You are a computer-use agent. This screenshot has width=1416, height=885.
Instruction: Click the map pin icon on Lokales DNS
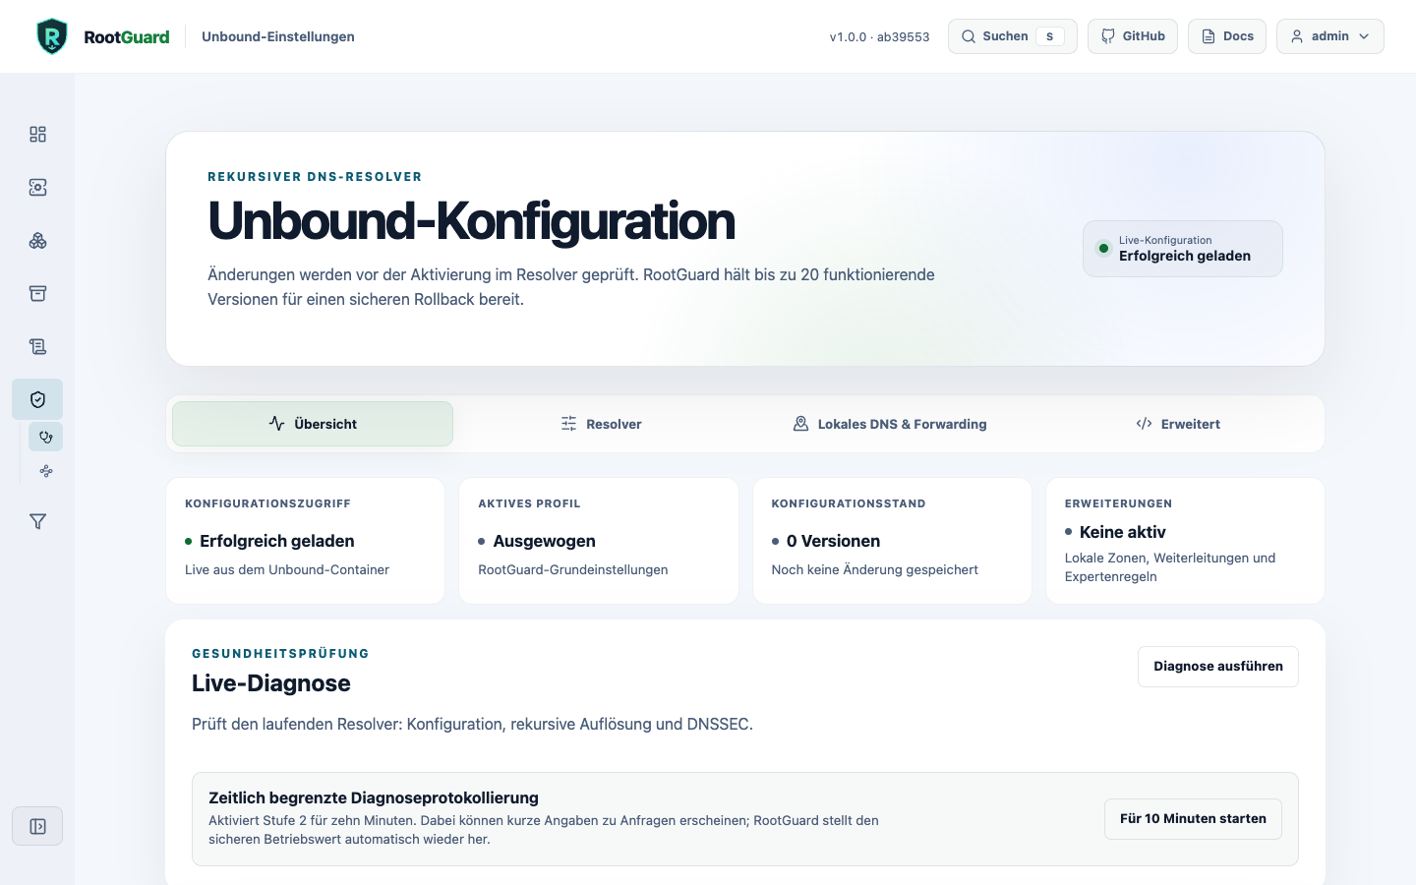click(x=800, y=424)
